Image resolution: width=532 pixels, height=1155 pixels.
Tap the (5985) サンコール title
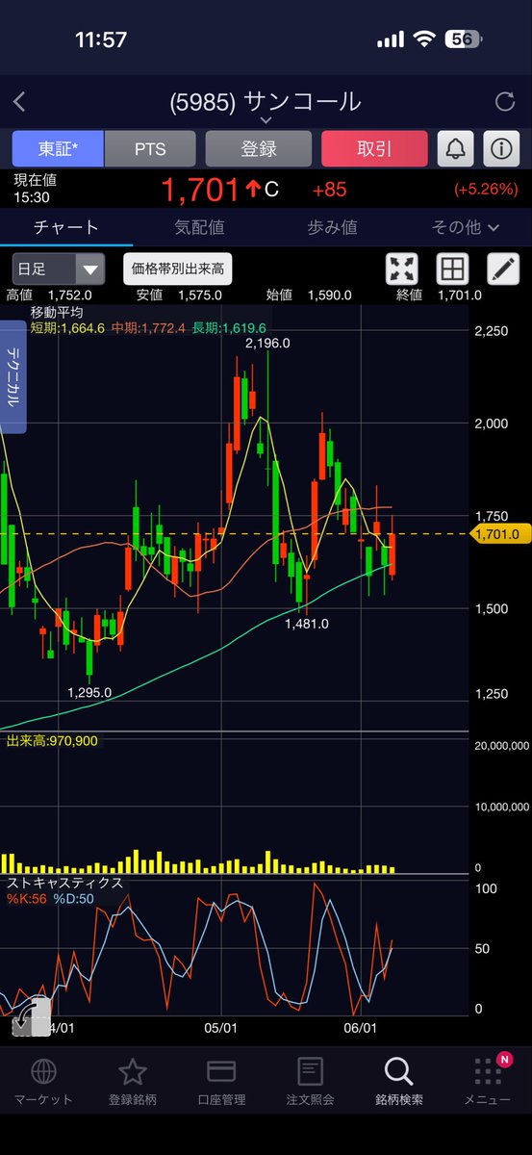(x=266, y=101)
